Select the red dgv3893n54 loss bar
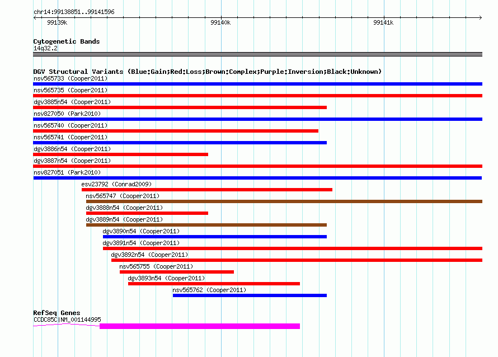 214,284
